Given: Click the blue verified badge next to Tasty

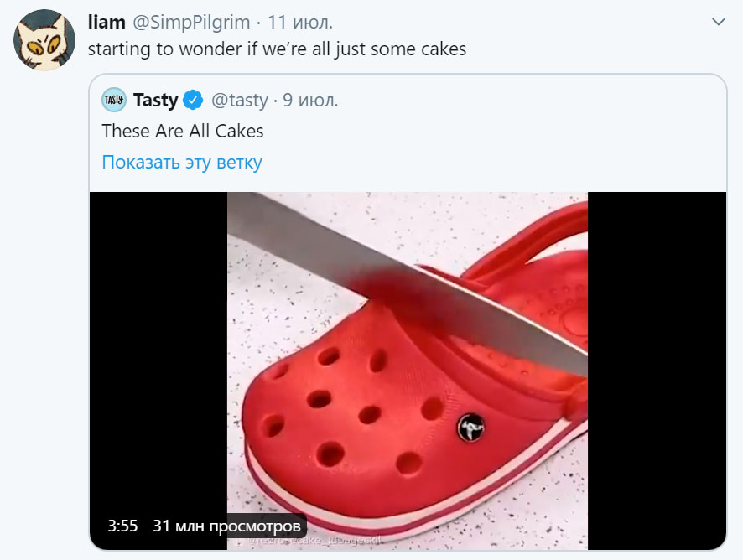Looking at the screenshot, I should 193,100.
